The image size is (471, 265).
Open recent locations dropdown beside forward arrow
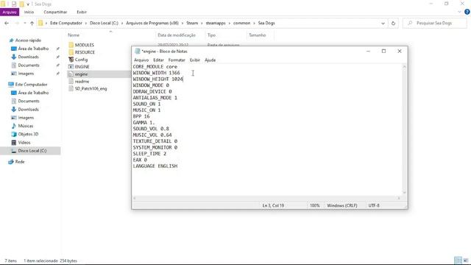click(24, 23)
